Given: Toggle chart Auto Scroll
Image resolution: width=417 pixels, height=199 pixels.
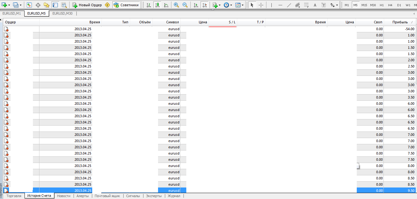Looking at the screenshot, I should click(196, 5).
